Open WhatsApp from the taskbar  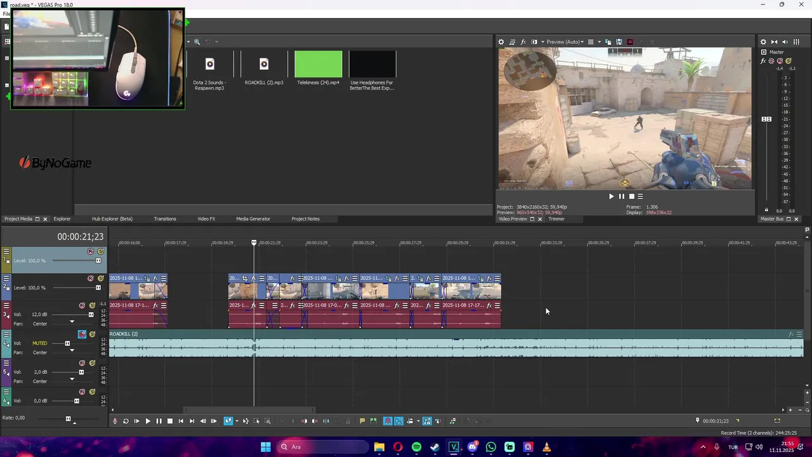click(491, 447)
